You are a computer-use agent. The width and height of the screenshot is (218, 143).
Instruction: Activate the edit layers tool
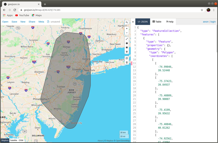click(127, 58)
